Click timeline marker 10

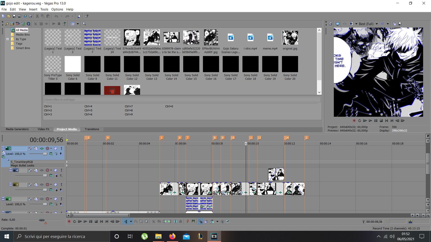click(233, 138)
